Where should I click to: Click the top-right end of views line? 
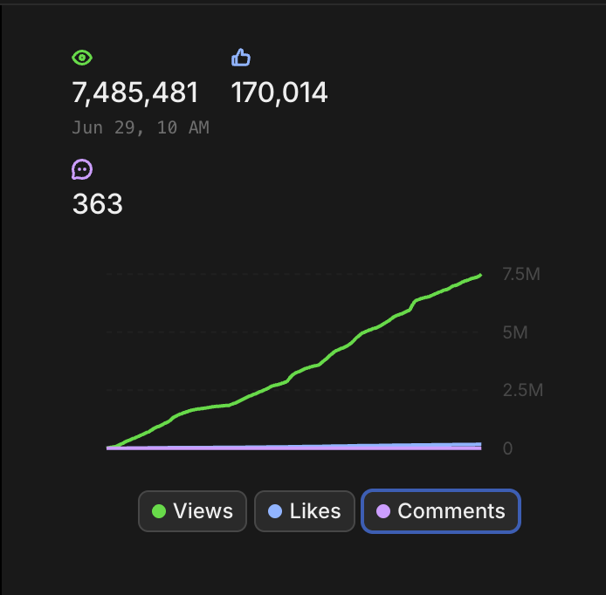[479, 276]
